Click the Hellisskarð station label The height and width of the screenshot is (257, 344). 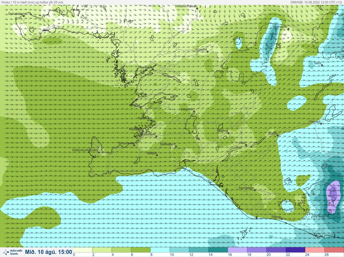point(168,144)
